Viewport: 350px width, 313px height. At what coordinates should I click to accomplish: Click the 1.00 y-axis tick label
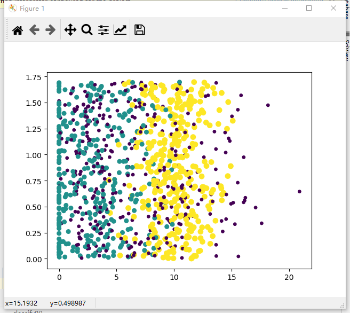[34, 155]
